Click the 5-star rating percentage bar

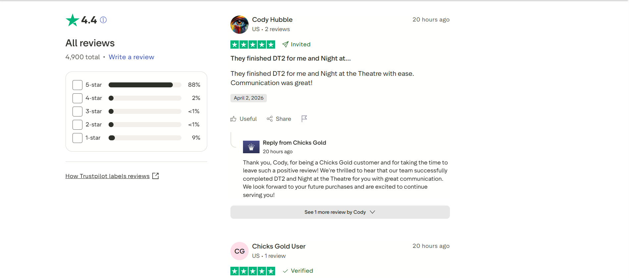click(145, 85)
